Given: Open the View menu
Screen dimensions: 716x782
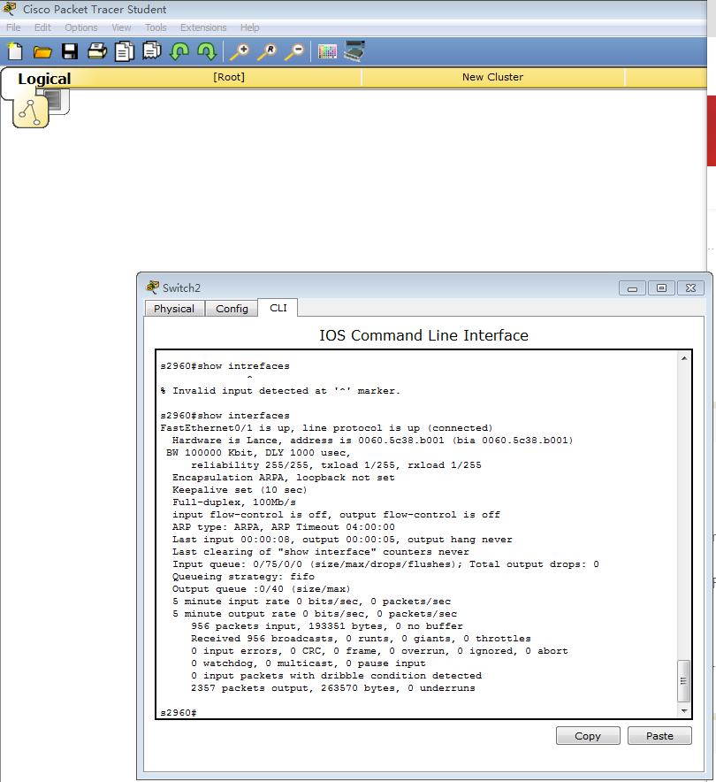Looking at the screenshot, I should [x=121, y=27].
